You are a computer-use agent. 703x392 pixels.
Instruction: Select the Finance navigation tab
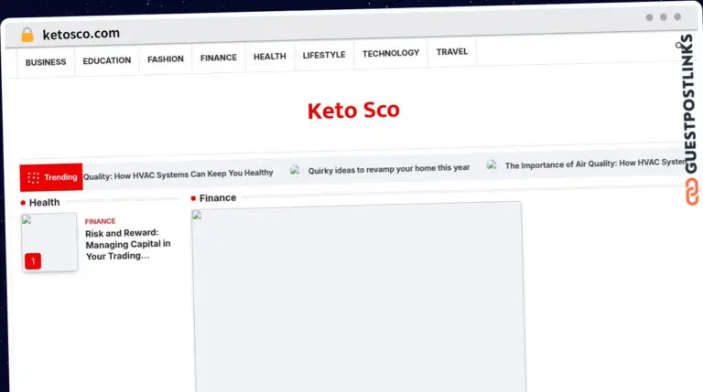[x=219, y=58]
